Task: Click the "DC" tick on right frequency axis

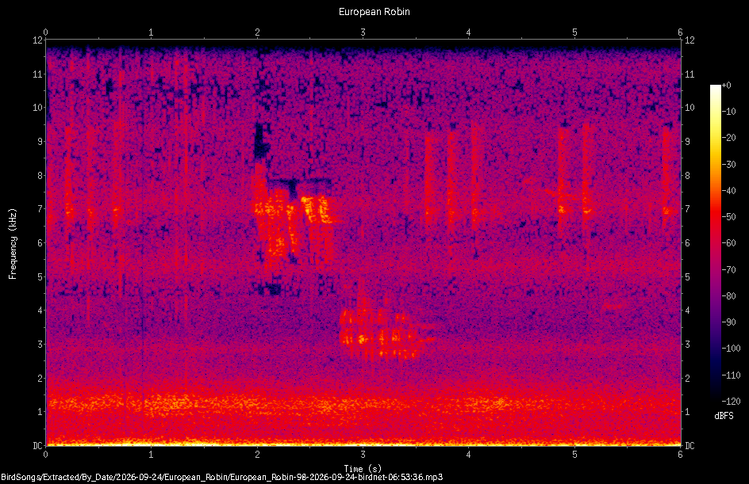Action: [x=689, y=446]
